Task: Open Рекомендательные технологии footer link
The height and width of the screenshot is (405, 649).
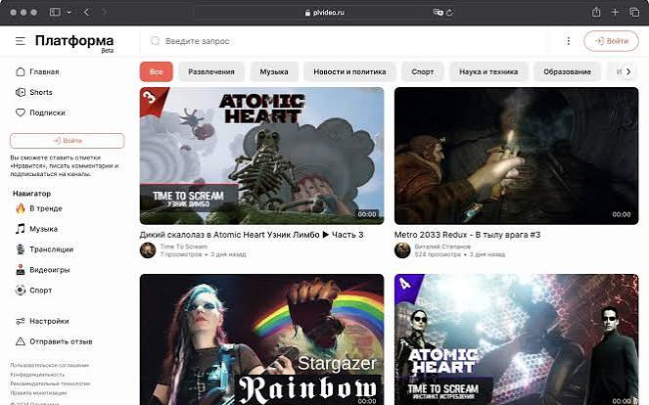Action: pos(50,383)
